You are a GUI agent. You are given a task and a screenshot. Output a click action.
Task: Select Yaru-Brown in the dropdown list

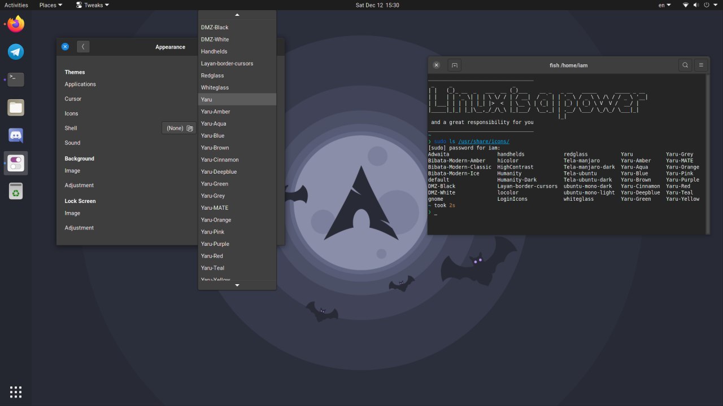(237, 148)
